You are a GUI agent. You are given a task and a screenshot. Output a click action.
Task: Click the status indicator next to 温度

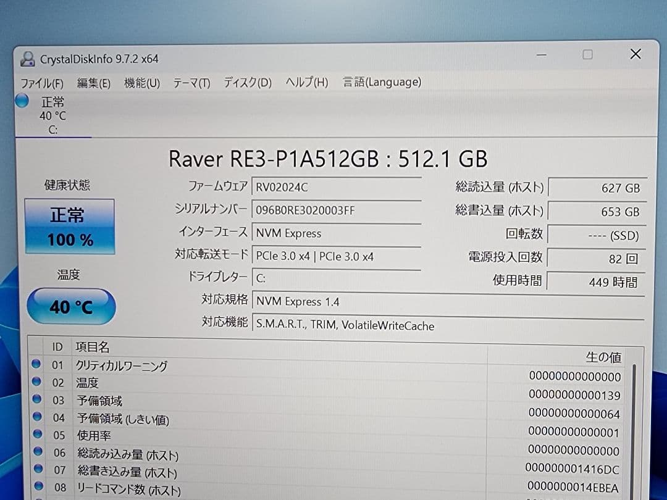coord(37,383)
